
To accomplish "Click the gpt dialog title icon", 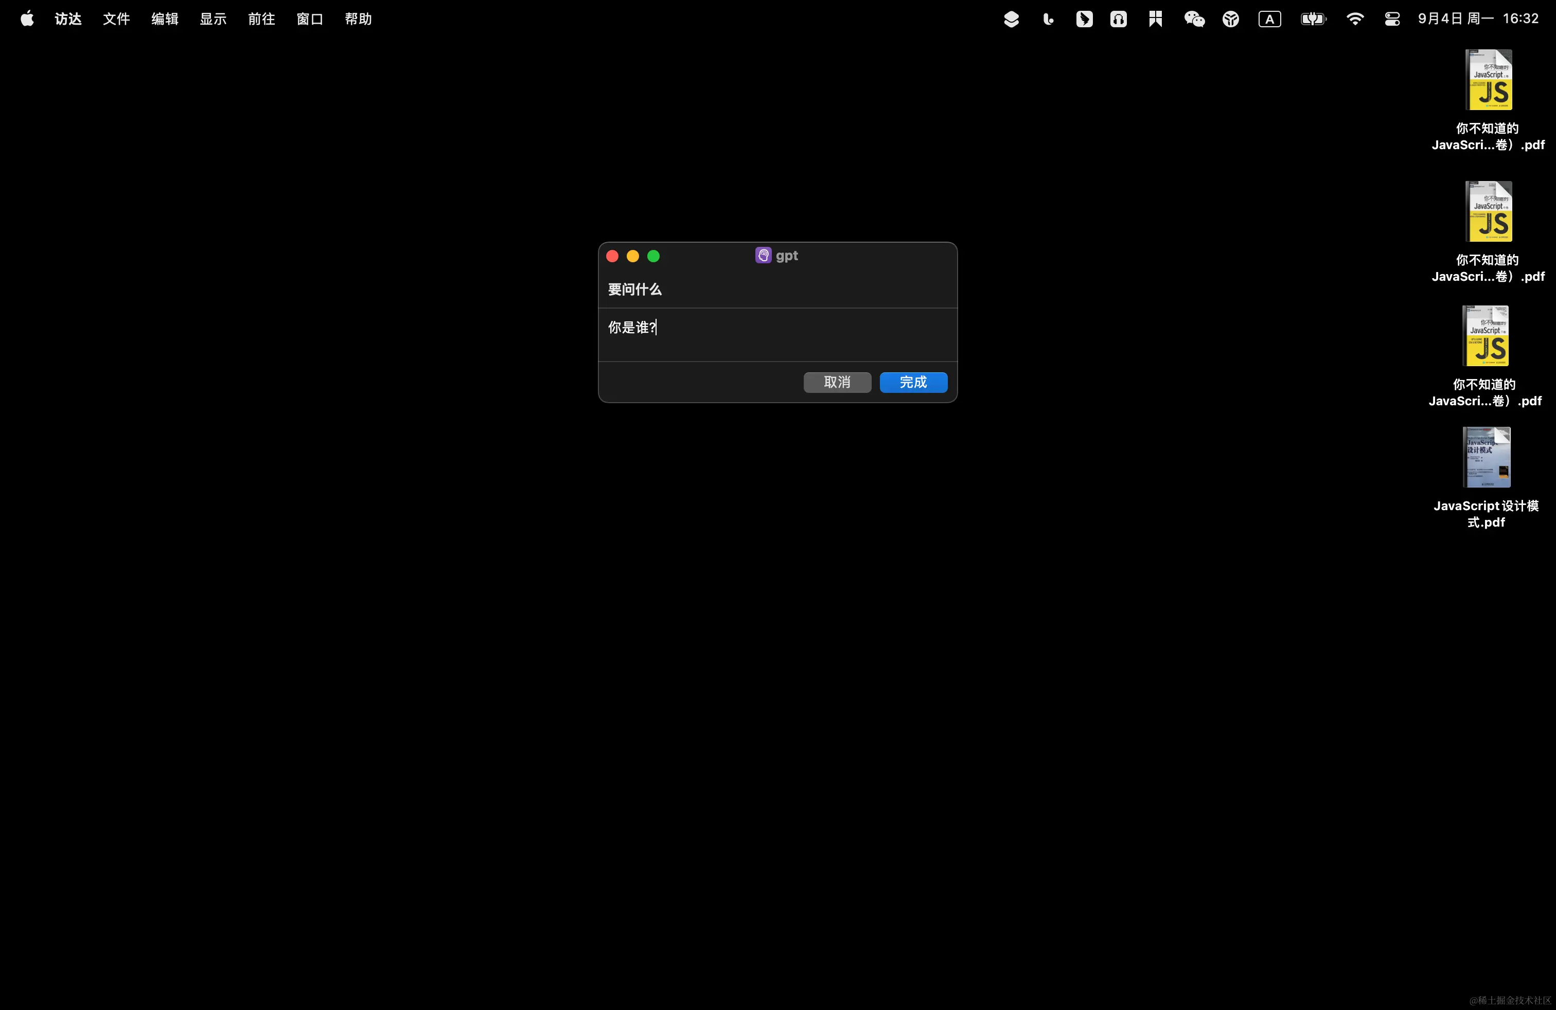I will pos(763,256).
